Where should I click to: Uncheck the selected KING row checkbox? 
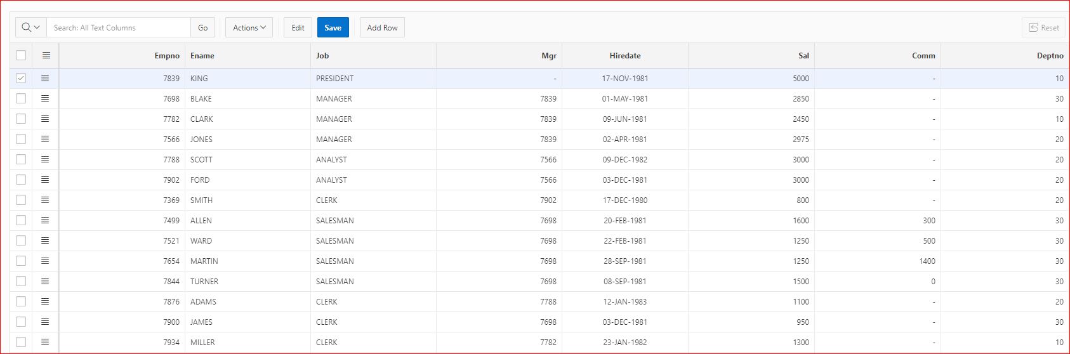point(21,78)
